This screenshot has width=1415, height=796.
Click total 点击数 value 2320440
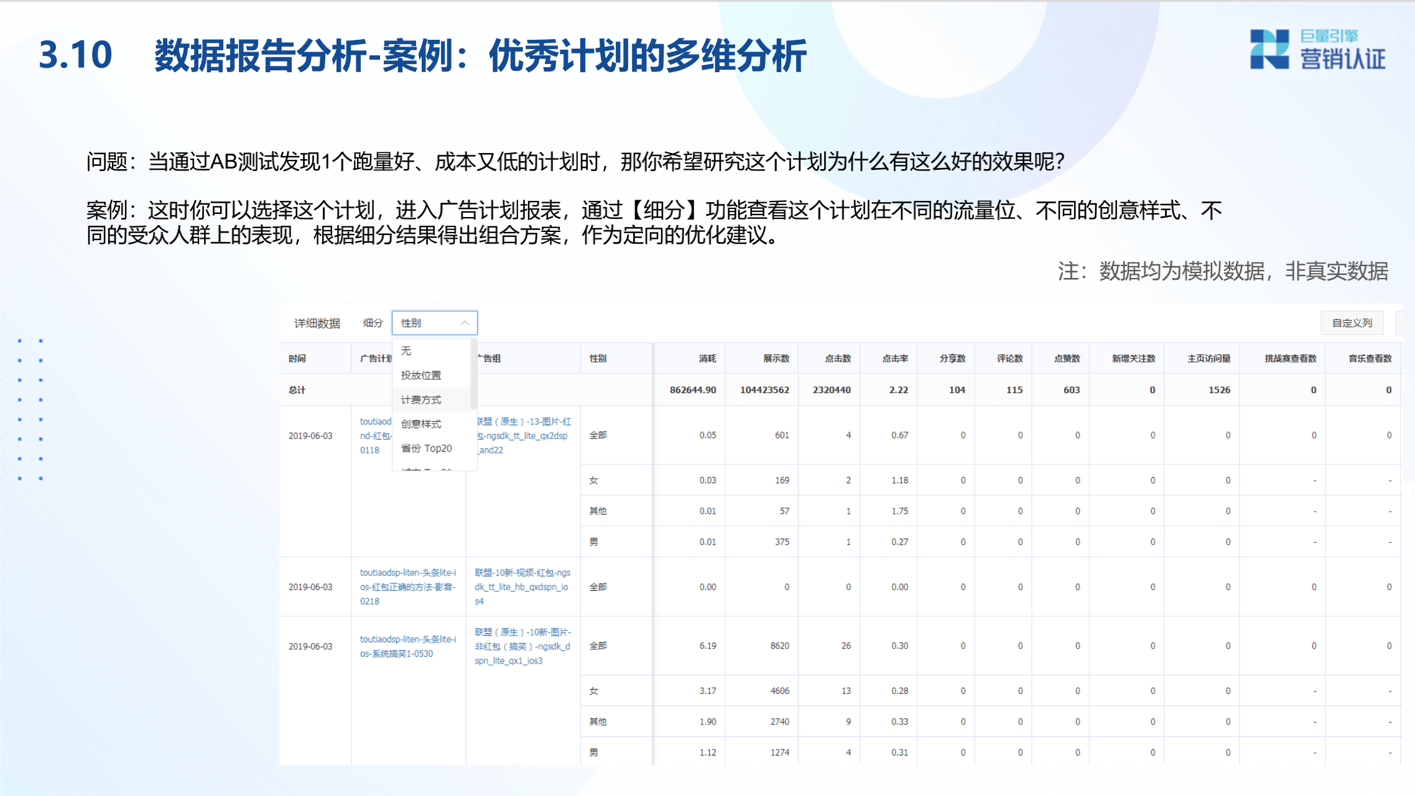[832, 390]
